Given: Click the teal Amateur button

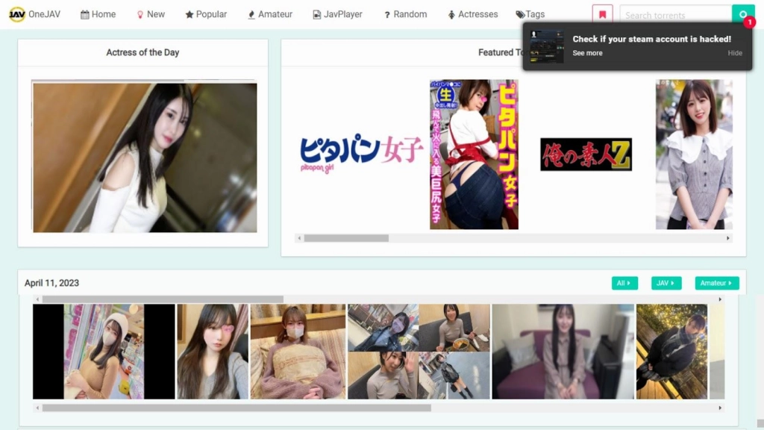Looking at the screenshot, I should pyautogui.click(x=716, y=283).
